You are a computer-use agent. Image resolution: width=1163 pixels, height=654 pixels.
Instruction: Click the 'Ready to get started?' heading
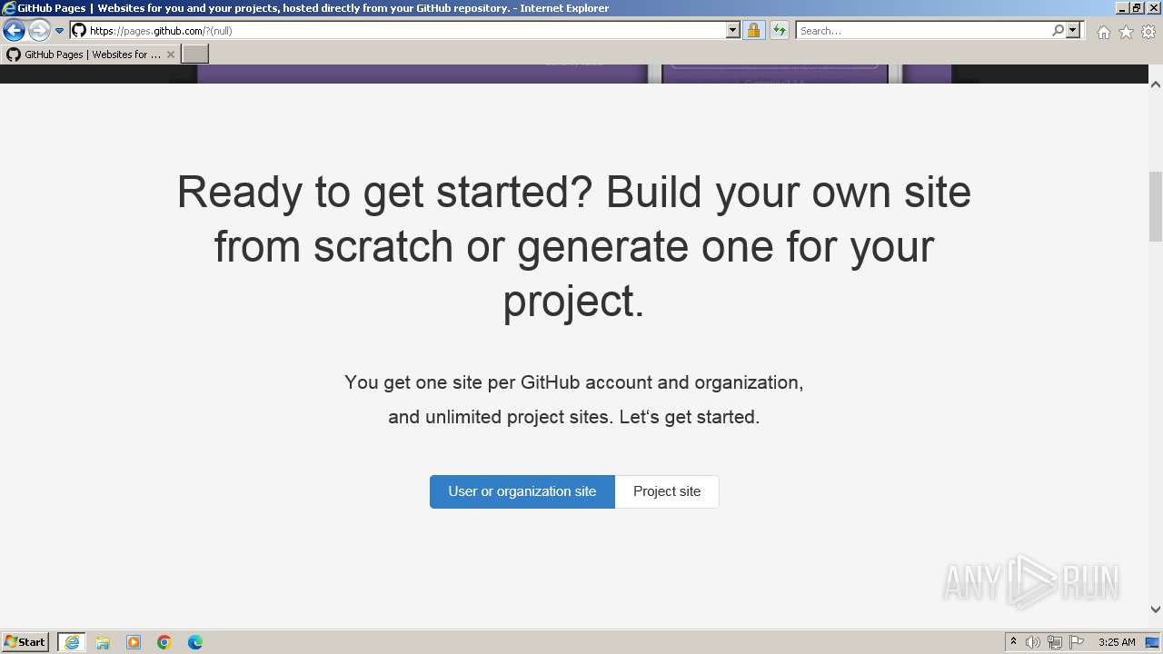tap(574, 245)
